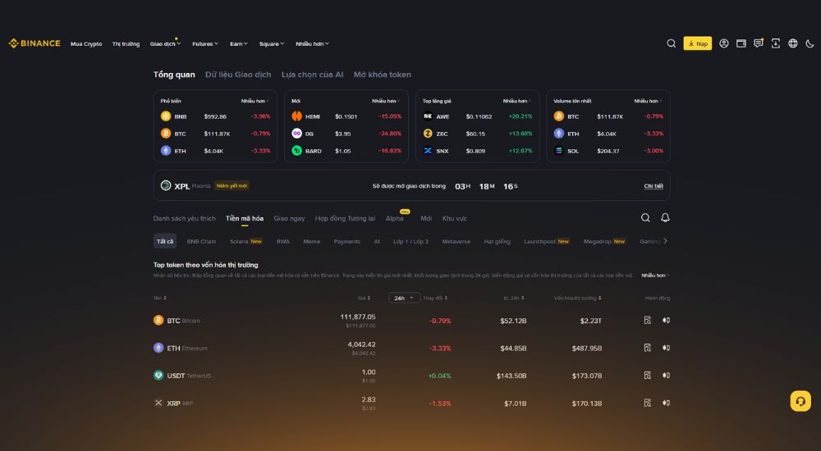Open the header search icon

[671, 43]
